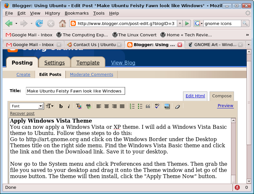Open the History menu
This screenshot has width=254, height=194.
52,13
